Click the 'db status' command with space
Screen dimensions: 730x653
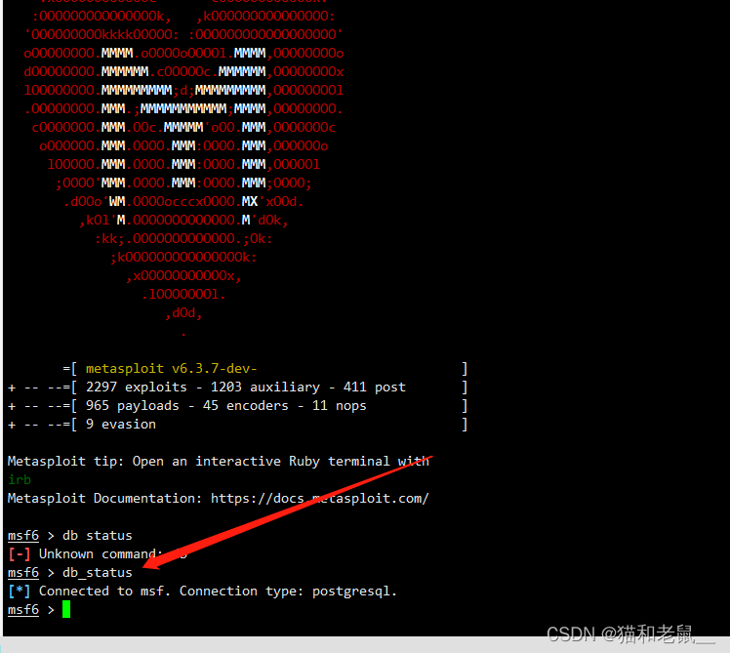pos(98,536)
